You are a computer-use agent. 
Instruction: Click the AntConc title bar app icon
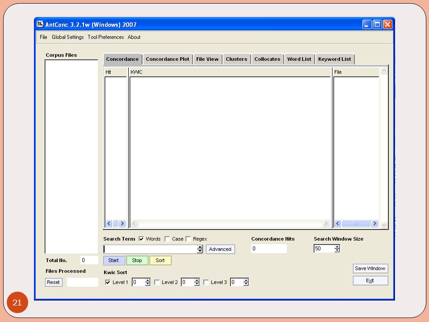40,24
